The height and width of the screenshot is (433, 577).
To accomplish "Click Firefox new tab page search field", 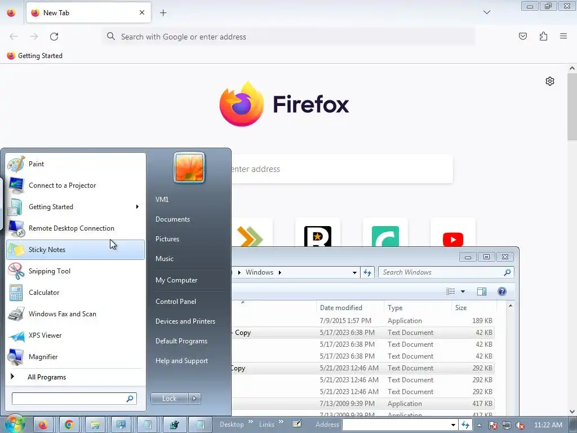I will (342, 169).
